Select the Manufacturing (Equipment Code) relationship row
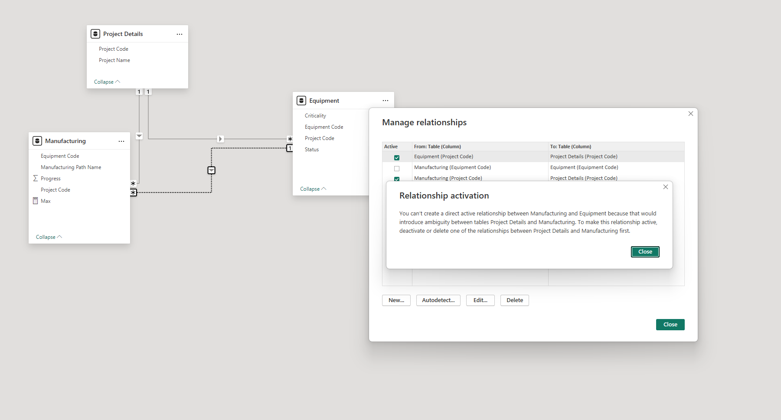The image size is (781, 420). [x=533, y=167]
